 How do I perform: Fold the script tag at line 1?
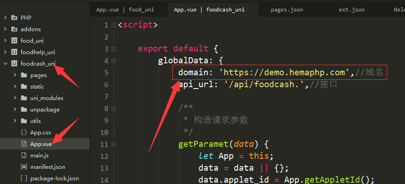point(113,25)
